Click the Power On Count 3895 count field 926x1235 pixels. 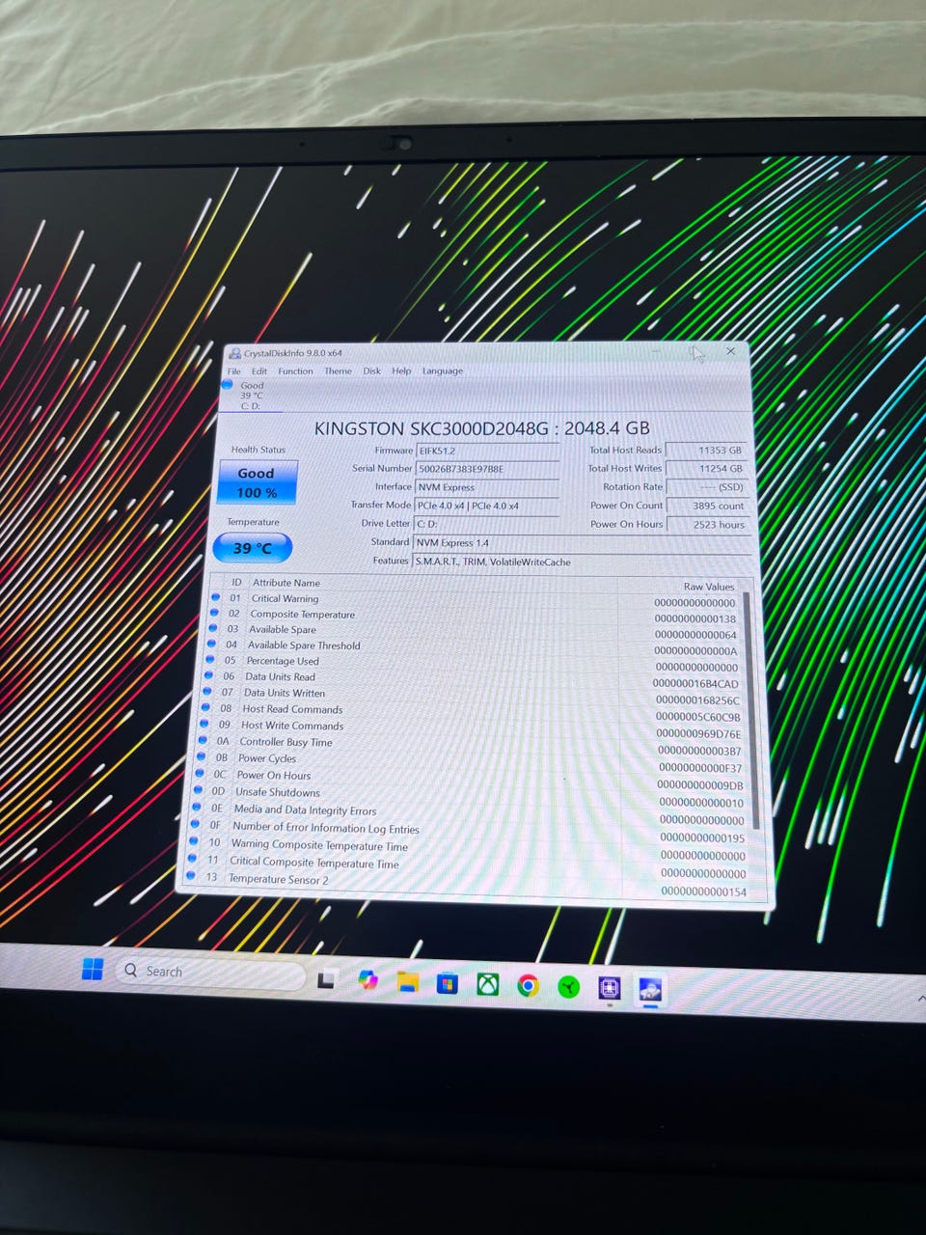click(x=708, y=506)
